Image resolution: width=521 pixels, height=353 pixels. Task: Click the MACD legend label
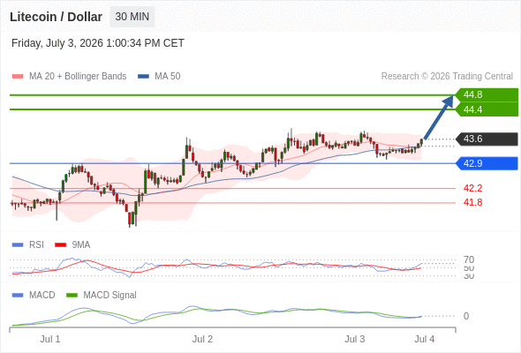click(x=42, y=295)
